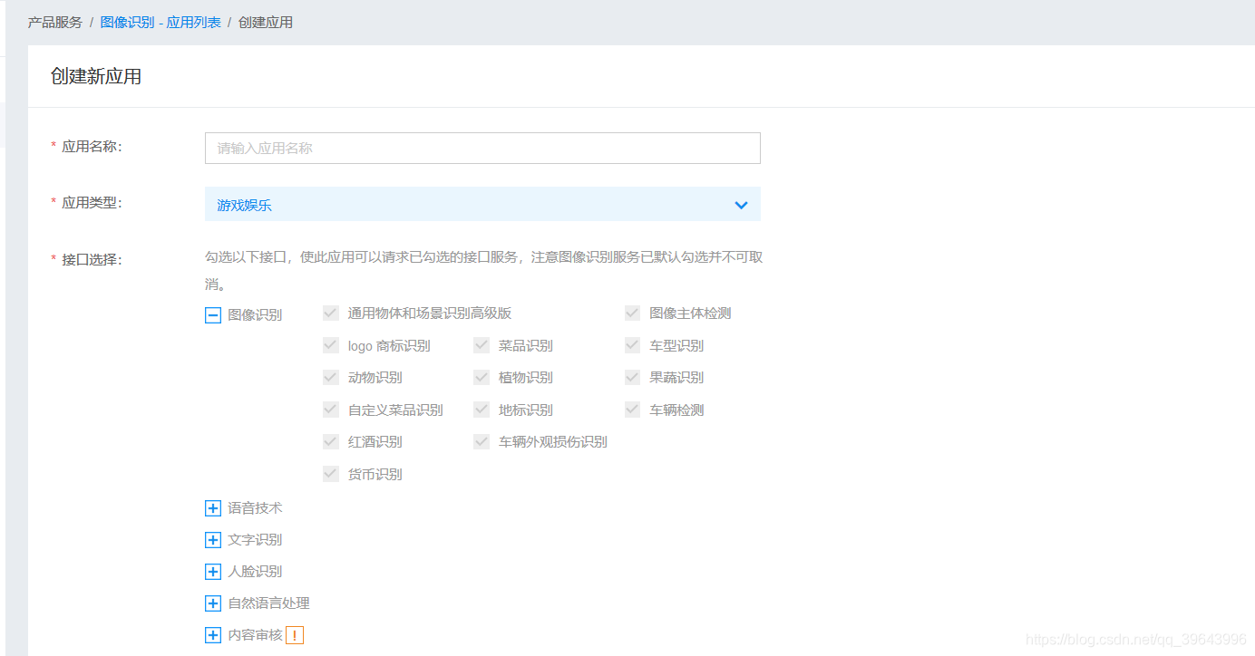Image resolution: width=1255 pixels, height=656 pixels.
Task: Click the 文字识别 tree label
Action: click(255, 540)
